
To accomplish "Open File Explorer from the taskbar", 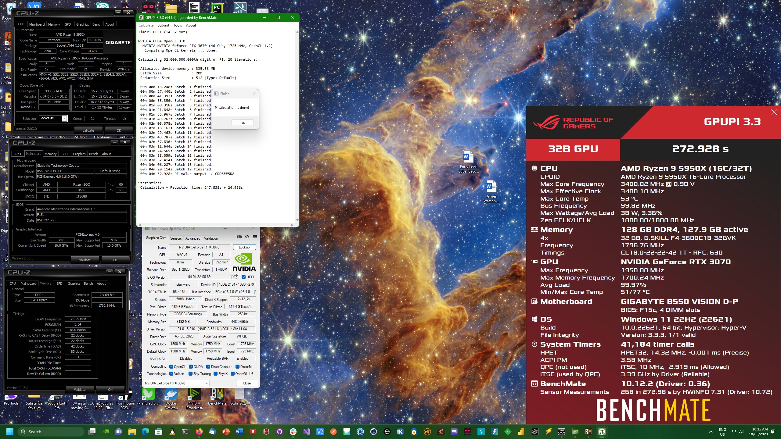I will point(132,432).
